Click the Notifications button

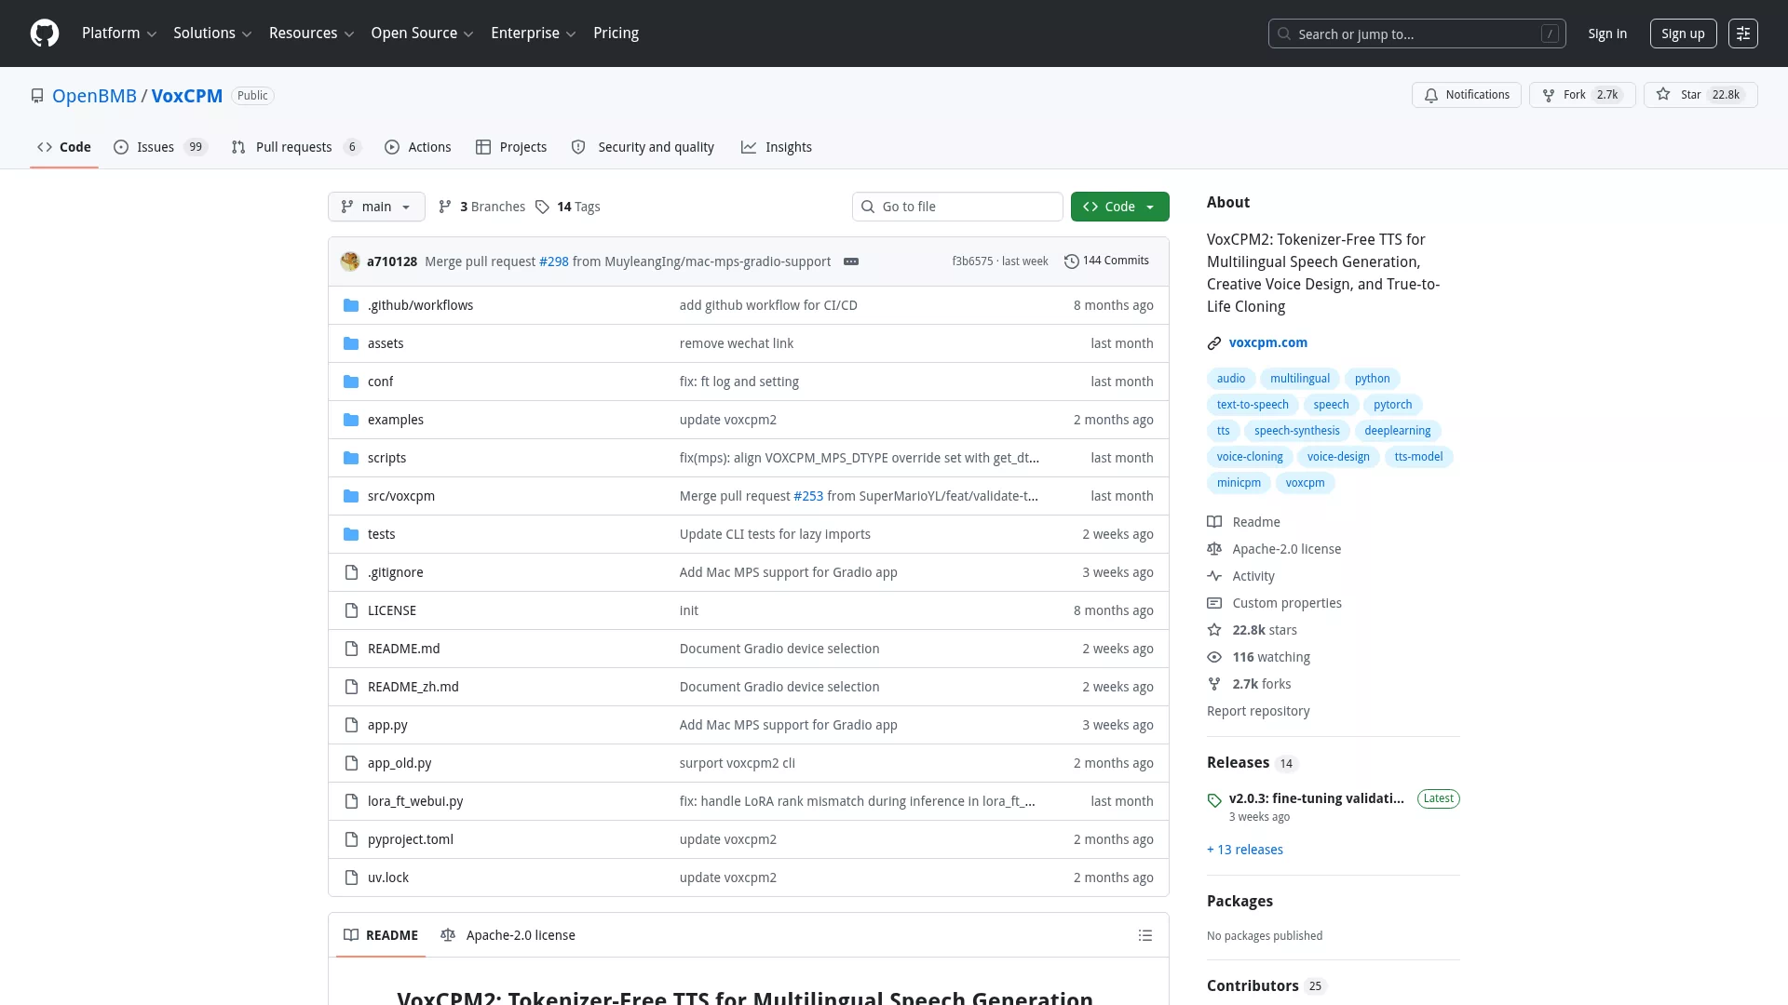(1467, 95)
